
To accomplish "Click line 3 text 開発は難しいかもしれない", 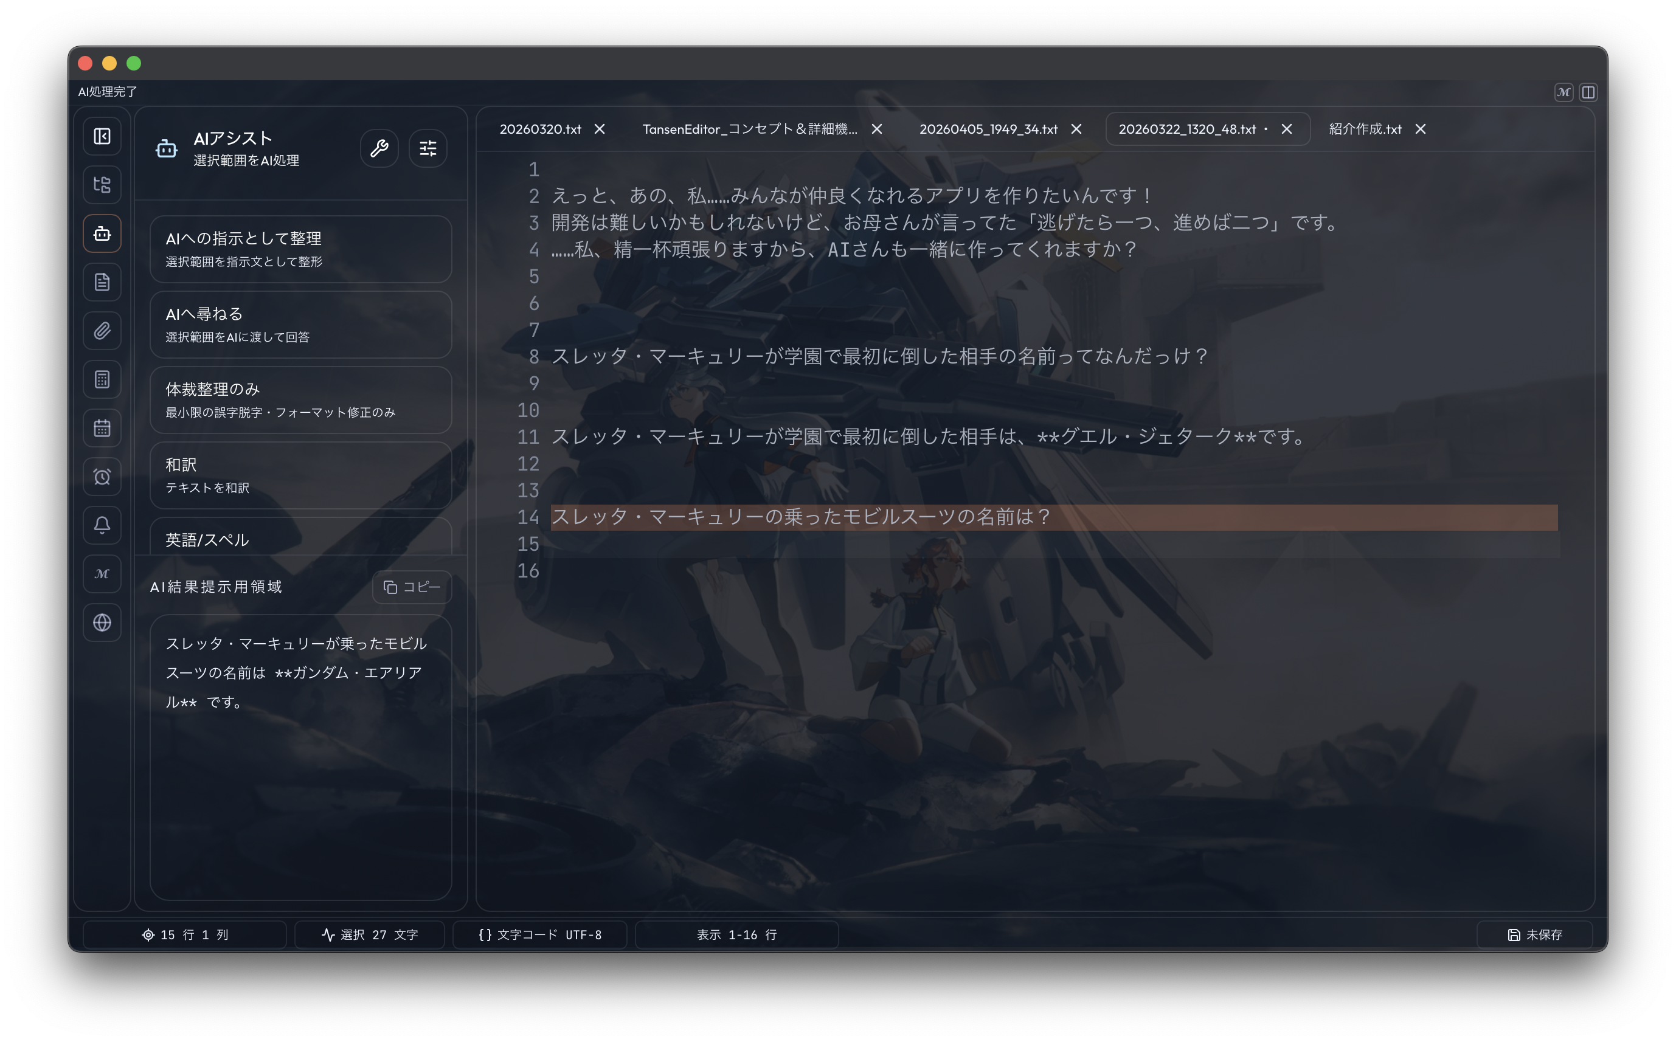I will [946, 223].
